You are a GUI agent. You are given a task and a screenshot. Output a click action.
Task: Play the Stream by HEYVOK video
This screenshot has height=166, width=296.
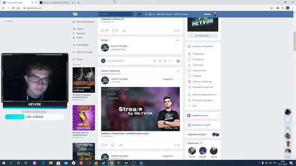[141, 109]
